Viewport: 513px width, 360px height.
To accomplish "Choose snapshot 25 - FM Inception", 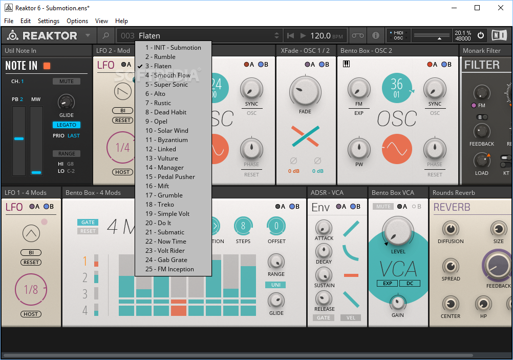I will coord(174,269).
